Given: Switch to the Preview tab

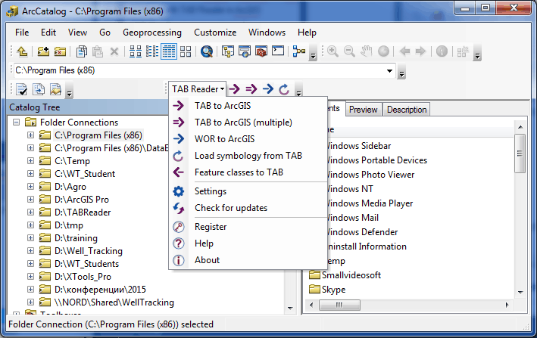Looking at the screenshot, I should point(364,110).
